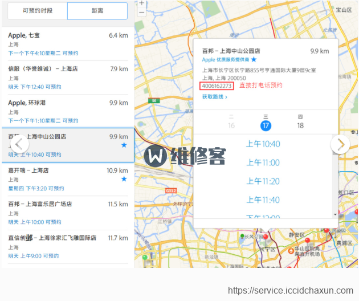Click 华山医院高架直升机场 airport marker

291,251
